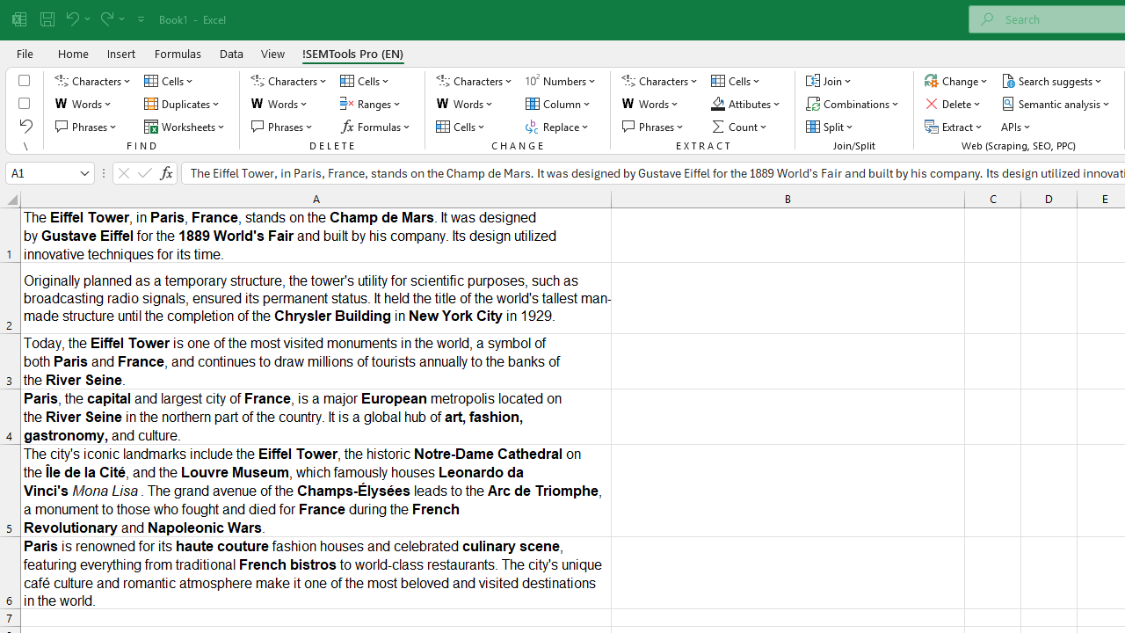Accept the formula bar entry with the checkmark
Viewport: 1125px width, 633px height.
(144, 172)
